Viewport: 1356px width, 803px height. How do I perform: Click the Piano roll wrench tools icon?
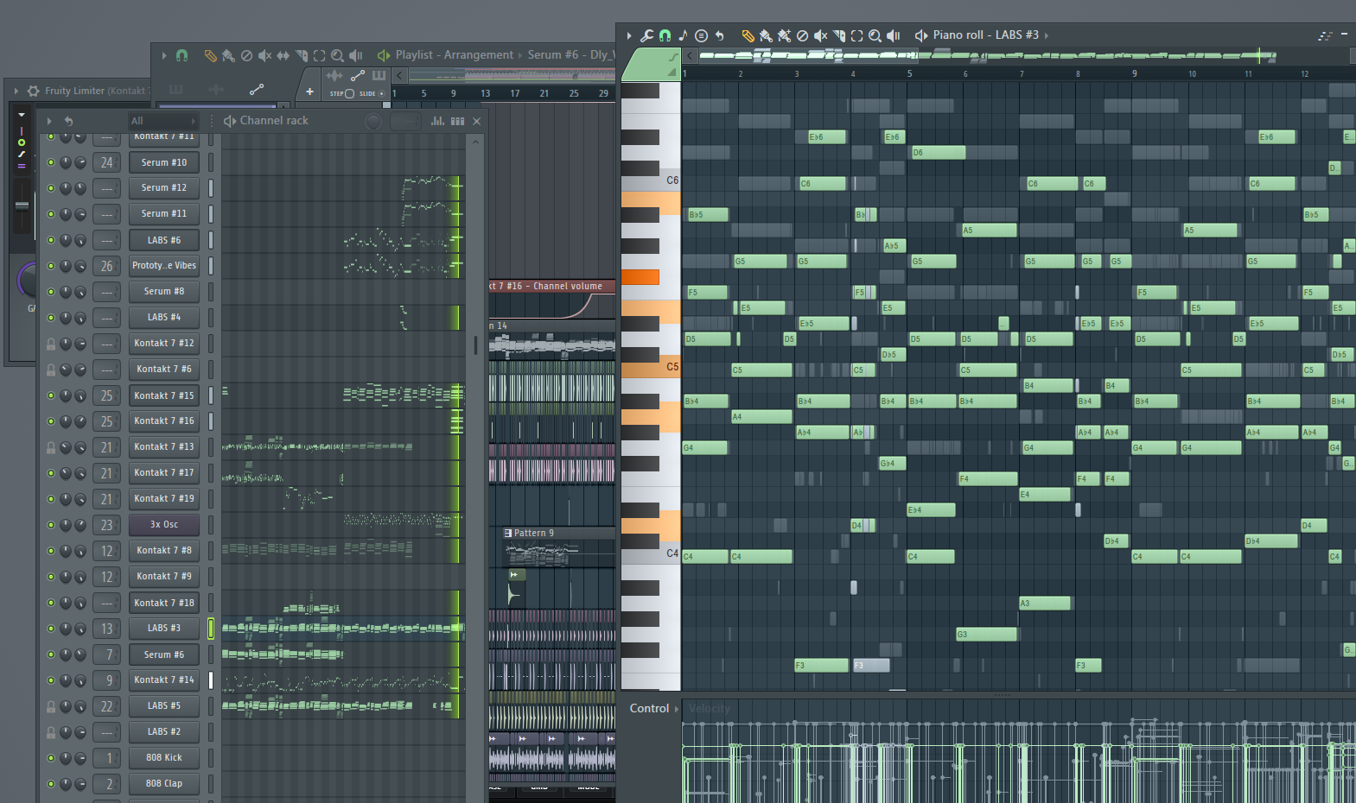pyautogui.click(x=646, y=35)
